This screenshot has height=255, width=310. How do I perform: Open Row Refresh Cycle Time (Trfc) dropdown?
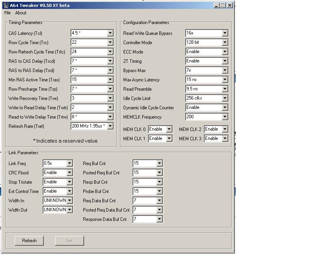[x=110, y=52]
